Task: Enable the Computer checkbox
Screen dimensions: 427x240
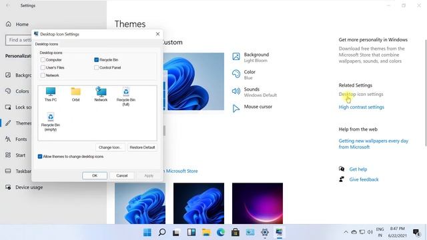Action: pos(43,59)
